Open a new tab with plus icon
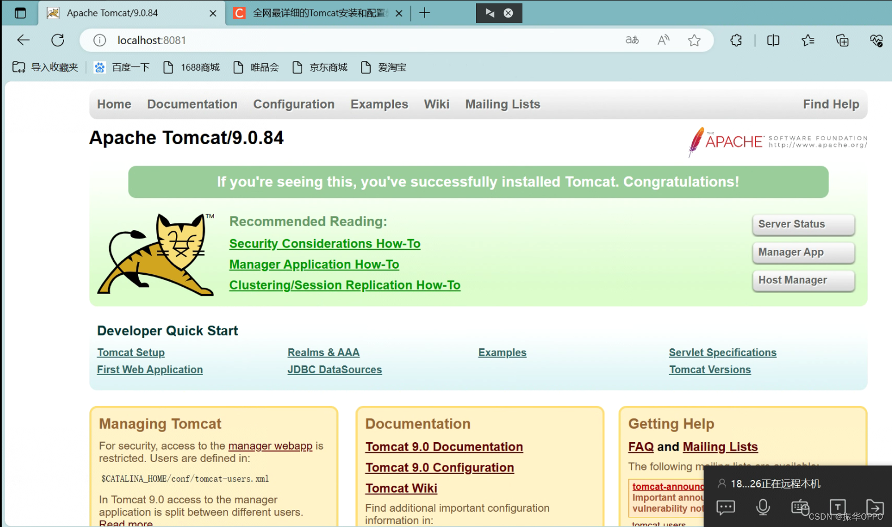 click(x=424, y=13)
